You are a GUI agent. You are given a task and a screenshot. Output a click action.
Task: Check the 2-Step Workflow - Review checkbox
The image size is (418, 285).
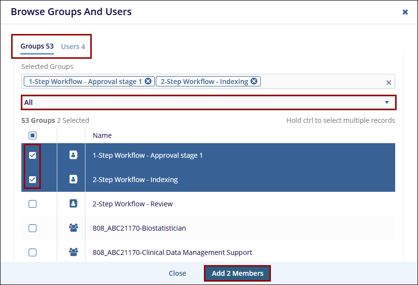coord(33,204)
